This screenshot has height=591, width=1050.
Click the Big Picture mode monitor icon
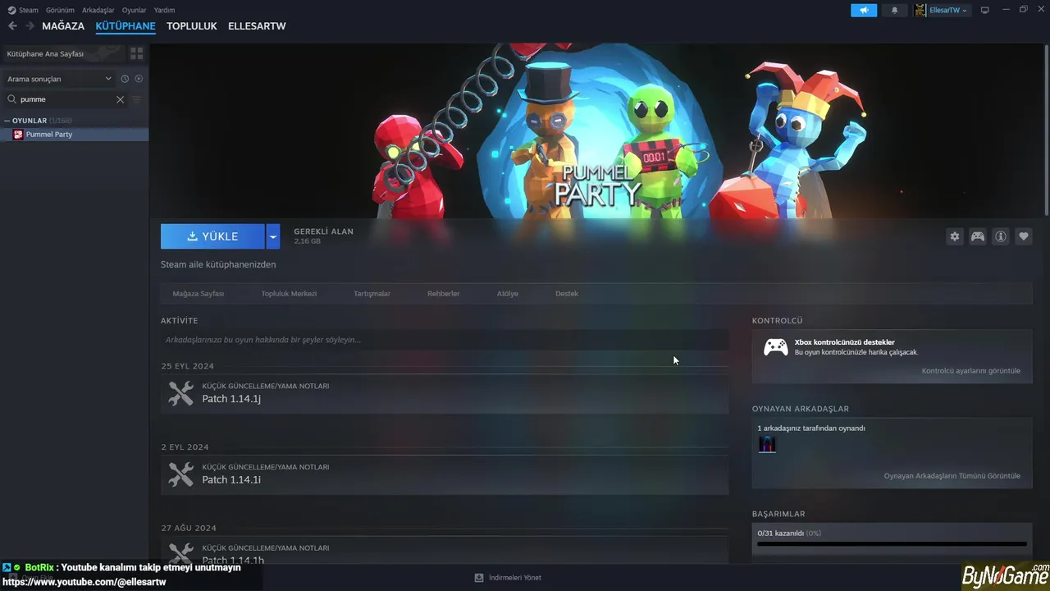point(984,10)
